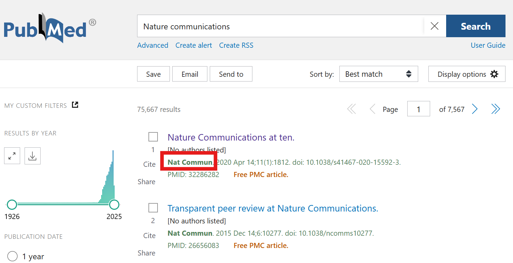Click in the Nature communications search field

[280, 26]
